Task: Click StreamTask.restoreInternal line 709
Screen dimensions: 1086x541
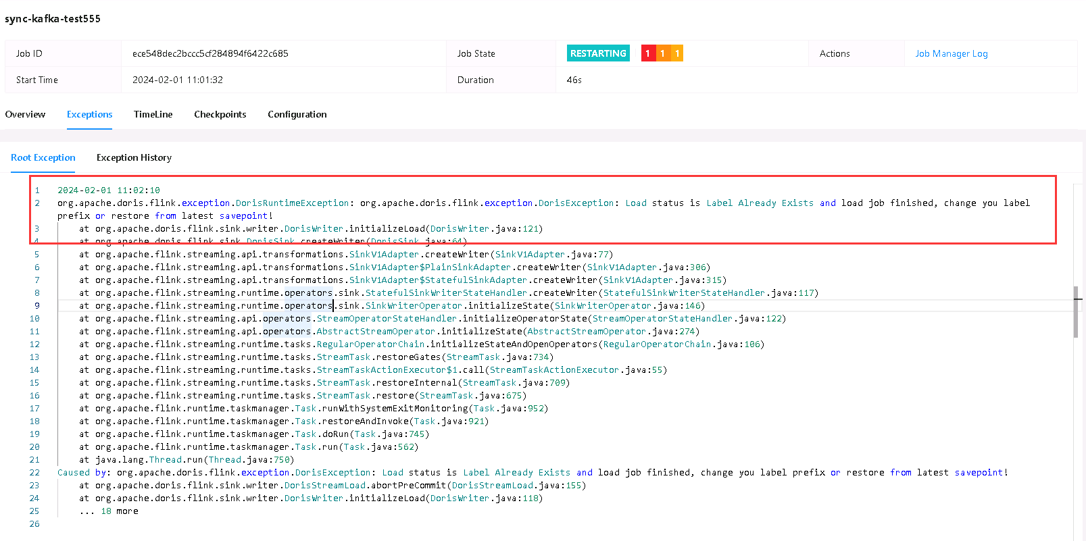Action: click(x=324, y=383)
